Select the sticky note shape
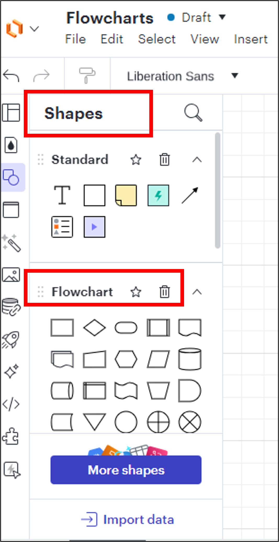The width and height of the screenshot is (279, 542). point(127,195)
